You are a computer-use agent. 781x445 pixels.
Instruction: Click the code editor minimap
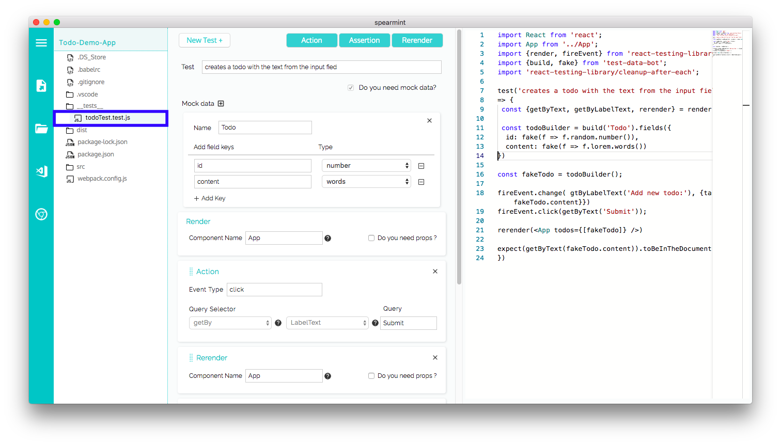click(x=727, y=43)
